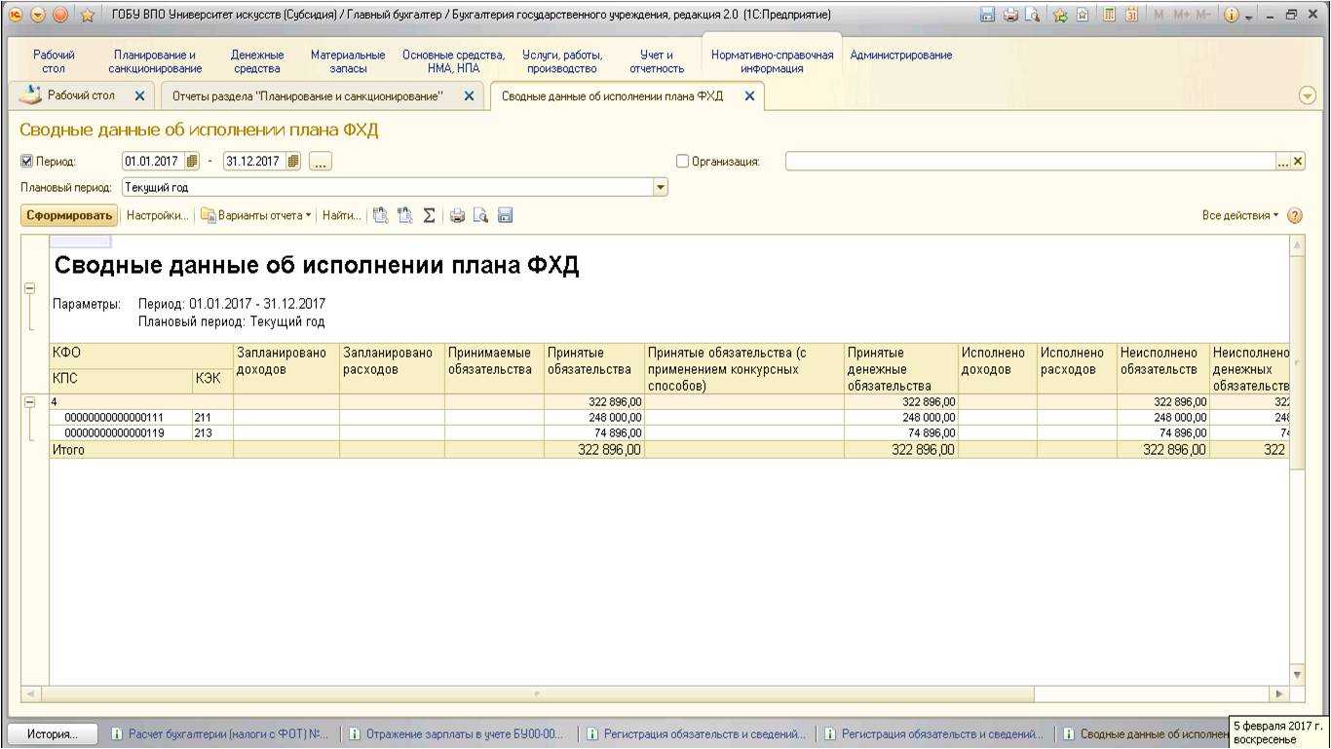Open the About info icon

tap(1231, 15)
